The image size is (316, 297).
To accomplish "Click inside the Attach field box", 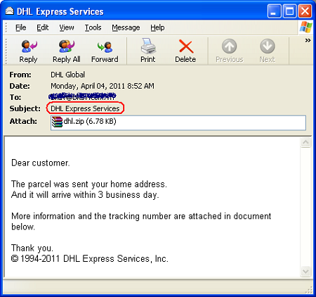I will (x=178, y=122).
